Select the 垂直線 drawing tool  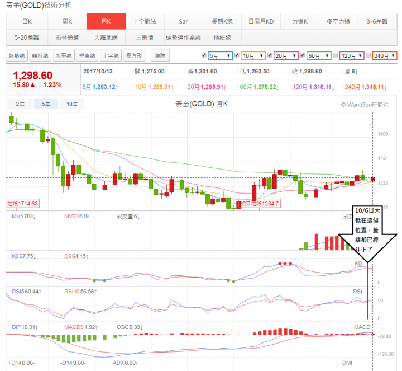tap(87, 55)
